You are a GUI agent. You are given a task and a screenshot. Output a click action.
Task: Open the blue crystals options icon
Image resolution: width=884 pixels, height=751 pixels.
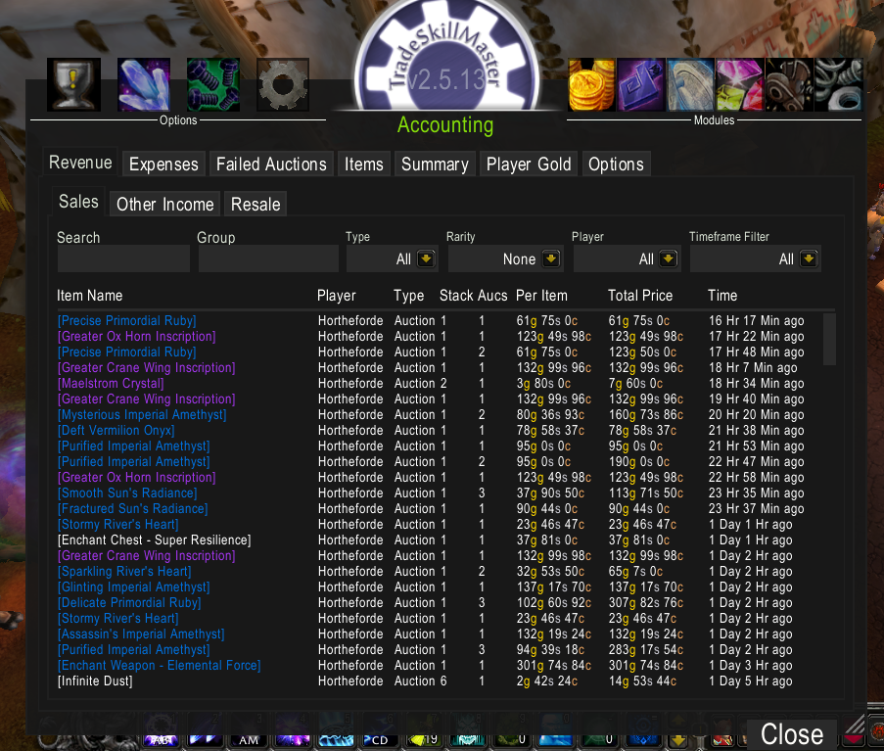tap(144, 84)
